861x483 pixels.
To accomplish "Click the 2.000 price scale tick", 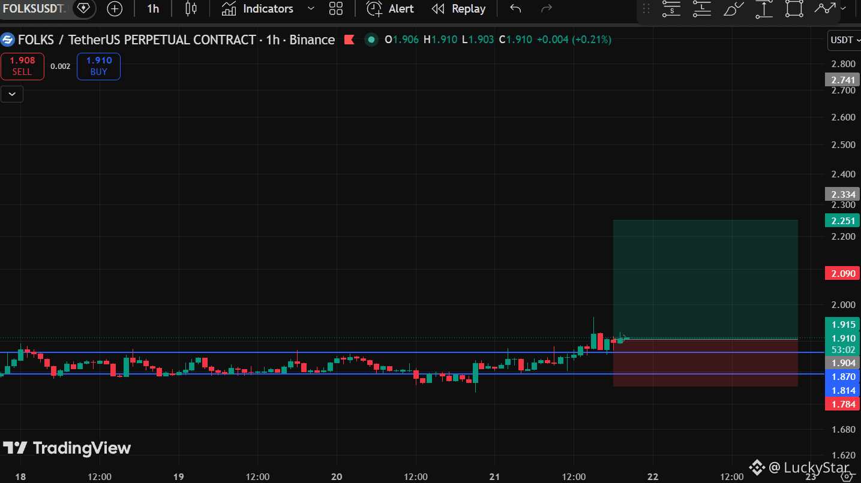I will [x=843, y=305].
